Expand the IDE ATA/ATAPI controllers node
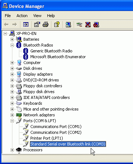Screen dimensions: 133x164 click(12, 97)
